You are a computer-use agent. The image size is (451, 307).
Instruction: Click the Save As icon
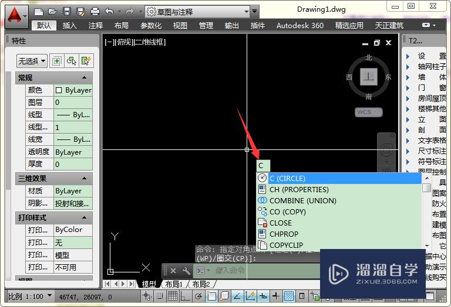click(81, 12)
